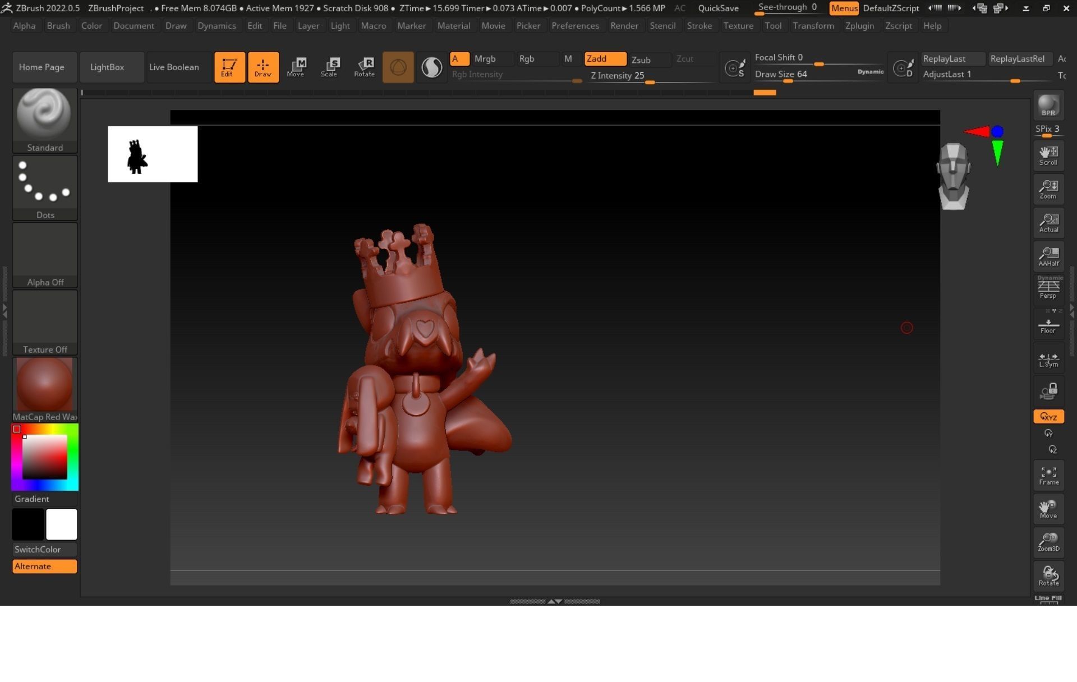Click the QuickSave button

click(x=718, y=8)
